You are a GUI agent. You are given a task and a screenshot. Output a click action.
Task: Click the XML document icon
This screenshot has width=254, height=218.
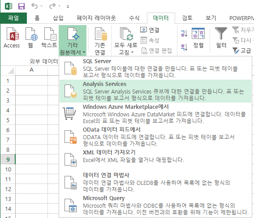click(70, 160)
